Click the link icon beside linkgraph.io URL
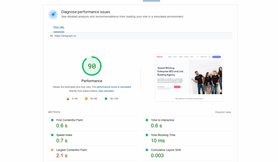 point(51,36)
